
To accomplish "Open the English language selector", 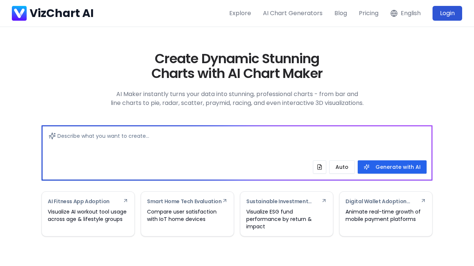I will point(405,13).
